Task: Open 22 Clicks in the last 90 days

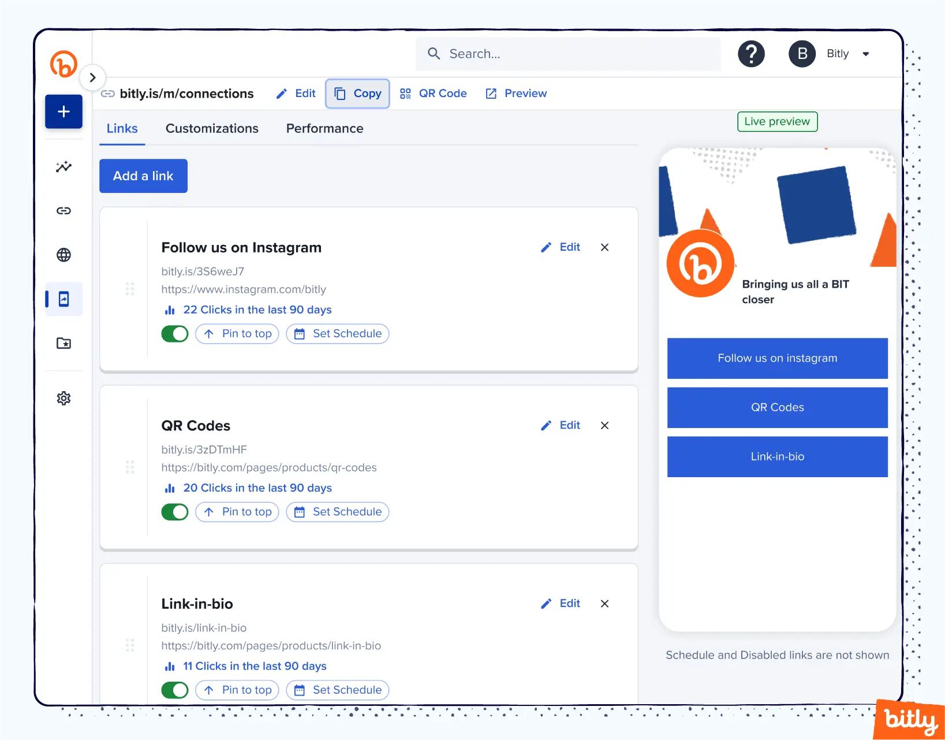Action: (x=257, y=310)
